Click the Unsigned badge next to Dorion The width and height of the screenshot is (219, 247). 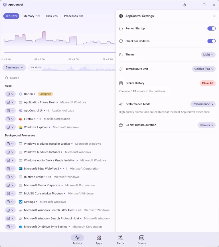point(45,94)
